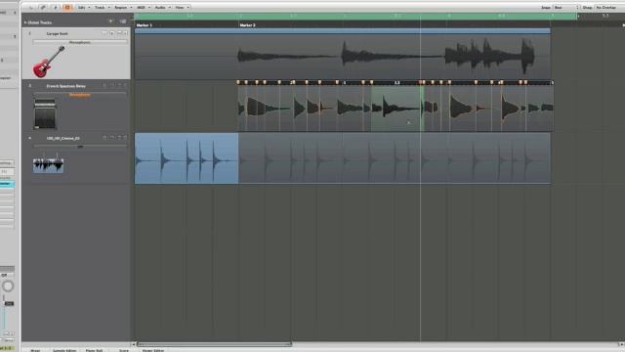Open Garage Rock flex mode Monophonic dropdown

point(80,42)
